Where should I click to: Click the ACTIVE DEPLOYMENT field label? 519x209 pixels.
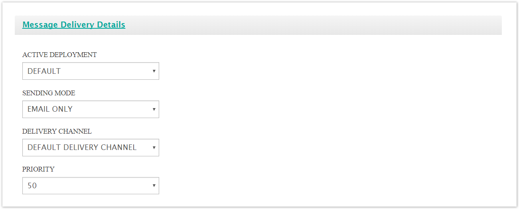click(59, 55)
